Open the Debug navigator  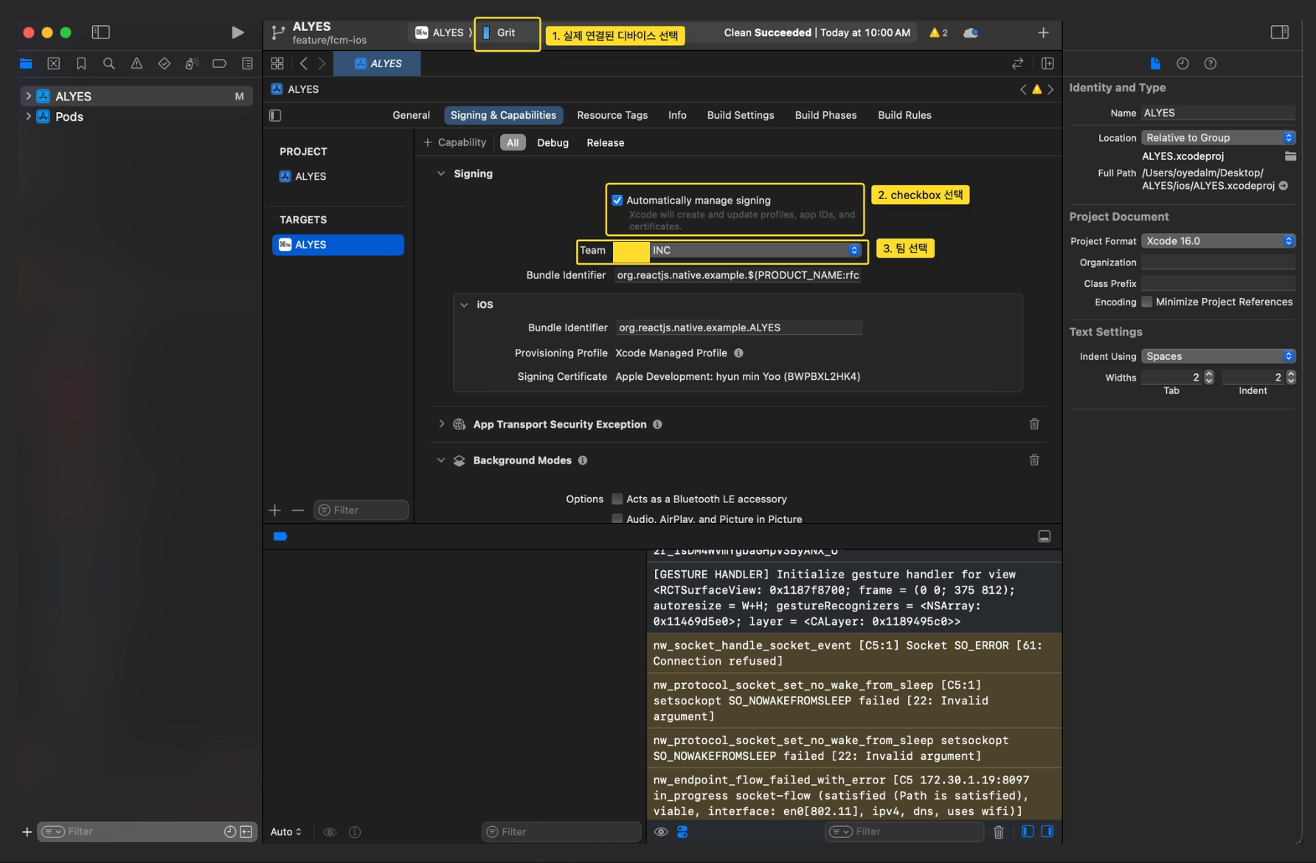click(x=192, y=63)
